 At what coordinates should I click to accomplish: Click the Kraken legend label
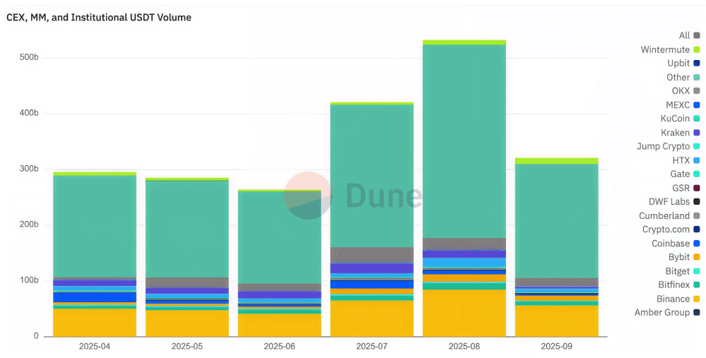coord(675,133)
